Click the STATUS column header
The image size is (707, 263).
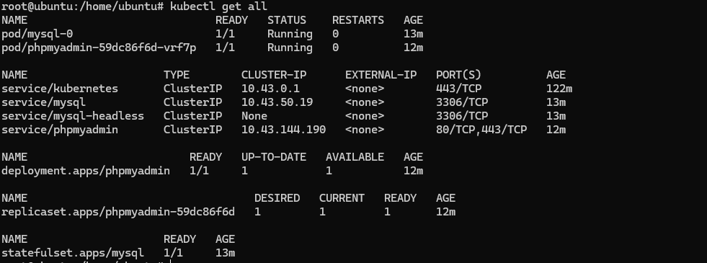287,20
